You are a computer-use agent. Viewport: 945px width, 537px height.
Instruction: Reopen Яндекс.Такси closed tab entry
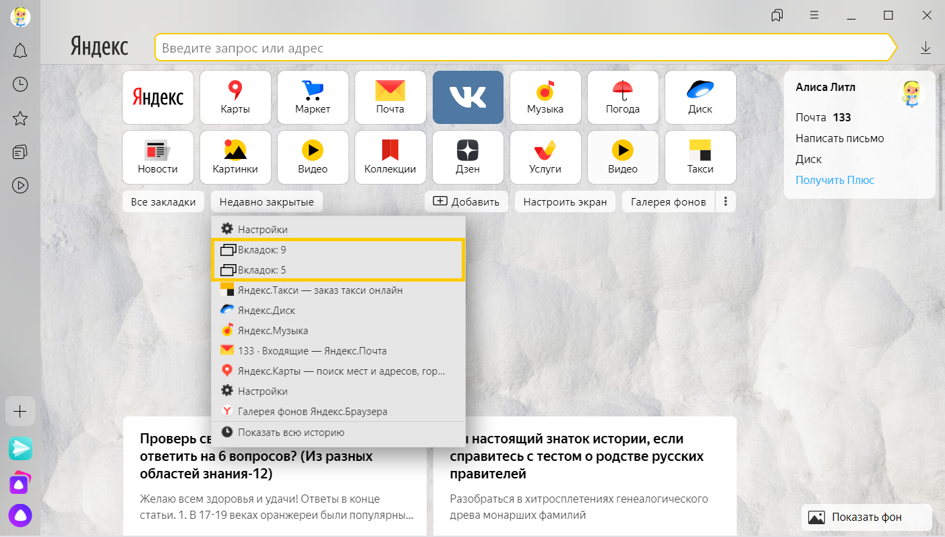pos(338,290)
